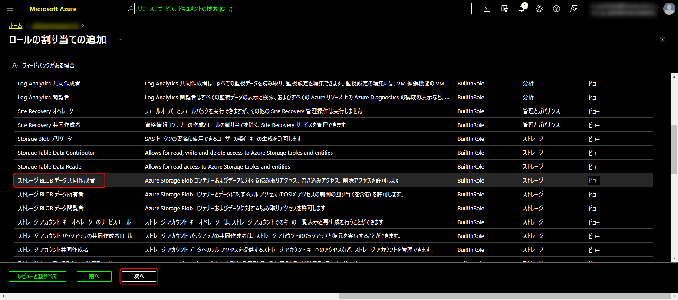678x300 pixels.
Task: Select the Storage Blob デリゲータ role
Action: 45,139
